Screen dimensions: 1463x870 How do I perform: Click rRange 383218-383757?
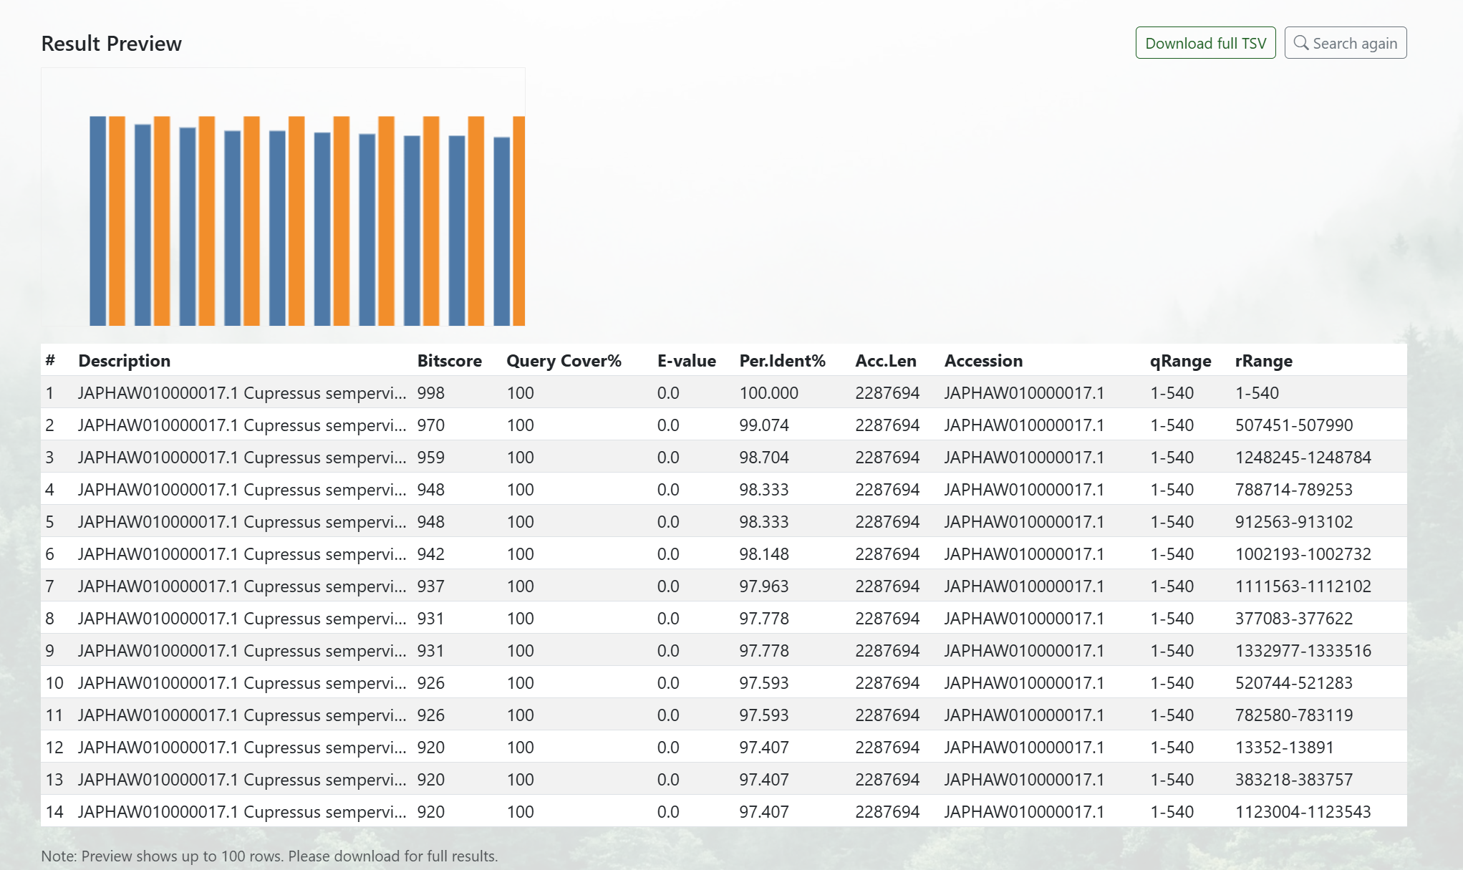point(1294,780)
